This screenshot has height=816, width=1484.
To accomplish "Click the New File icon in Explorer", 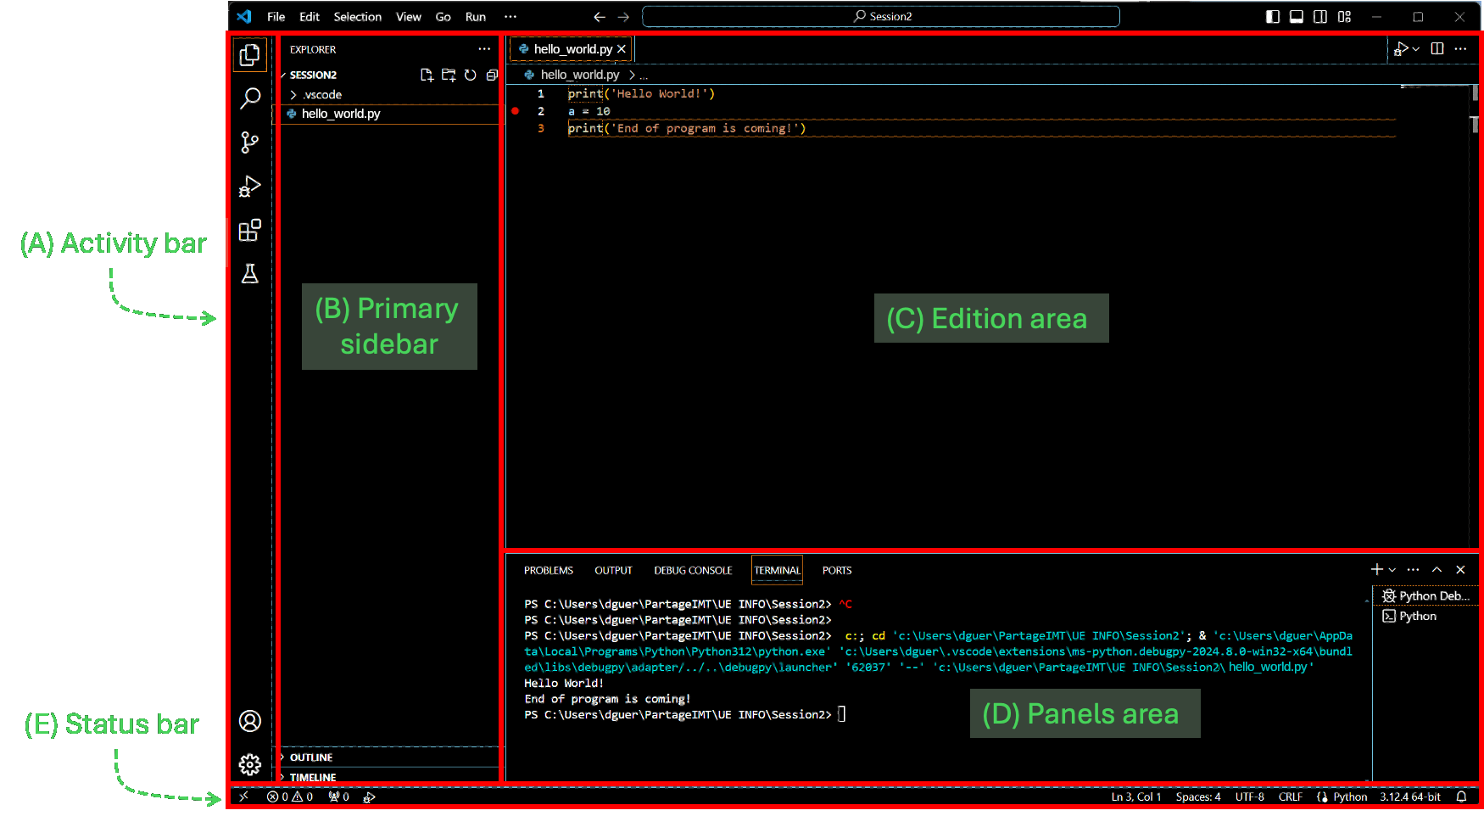I will [x=427, y=75].
